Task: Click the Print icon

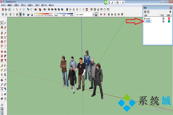Action: pos(35,9)
